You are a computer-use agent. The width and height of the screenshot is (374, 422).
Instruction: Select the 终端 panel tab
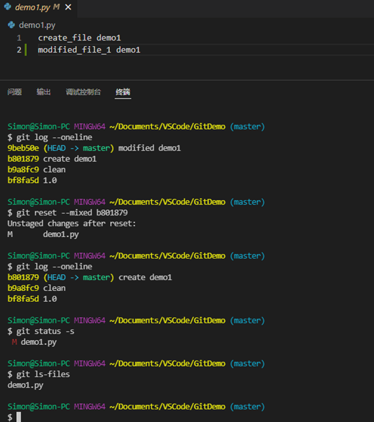[x=123, y=92]
